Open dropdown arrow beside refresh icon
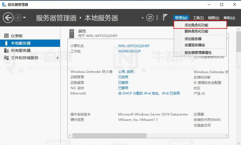This screenshot has width=241, height=145. (143, 18)
